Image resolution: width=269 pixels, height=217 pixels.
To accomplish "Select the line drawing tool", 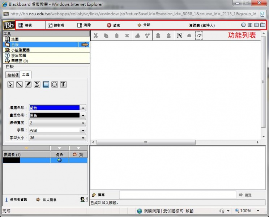I will point(19,84).
